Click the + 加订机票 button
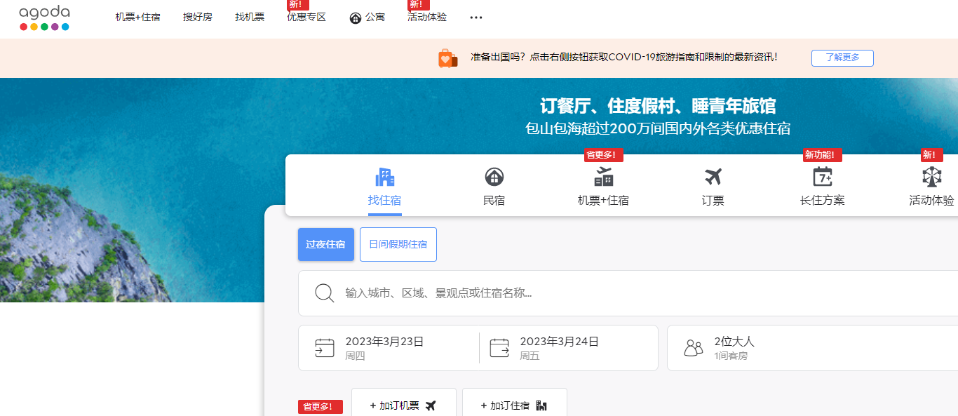The width and height of the screenshot is (958, 416). tap(403, 405)
